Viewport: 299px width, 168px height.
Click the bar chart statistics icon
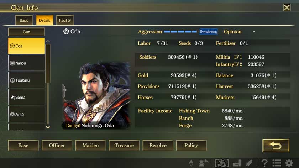click(x=237, y=163)
